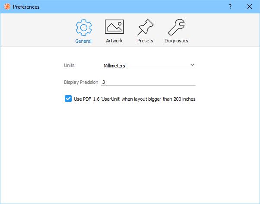Select the Diagnostics wrench icon
Screen dimensions: 260x204
point(176,27)
